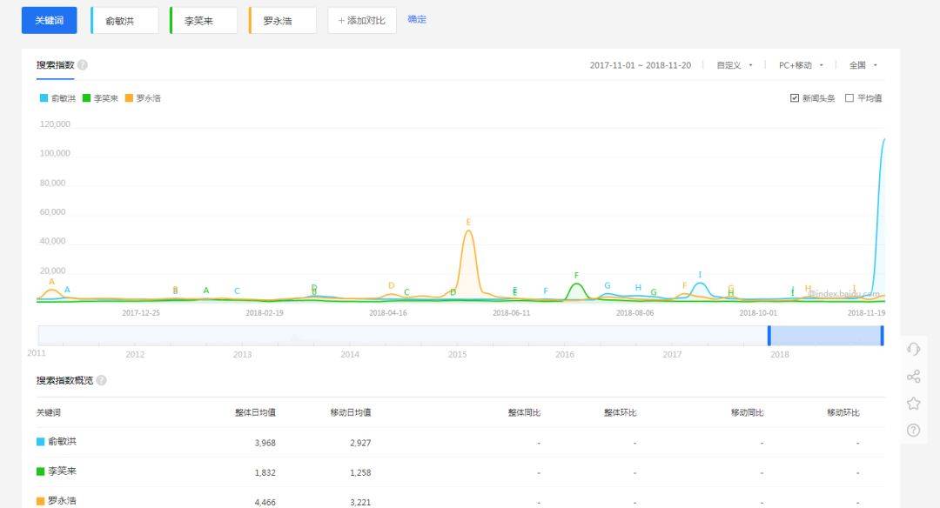This screenshot has height=508, width=940.
Task: Select the 关键词 tab button
Action: [49, 20]
